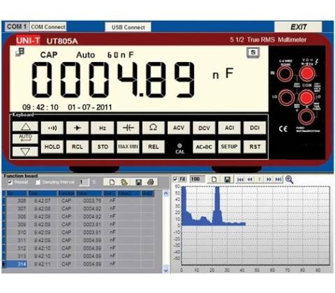The image size is (335, 293).
Task: Click the range up triangle key
Action: 25,127
